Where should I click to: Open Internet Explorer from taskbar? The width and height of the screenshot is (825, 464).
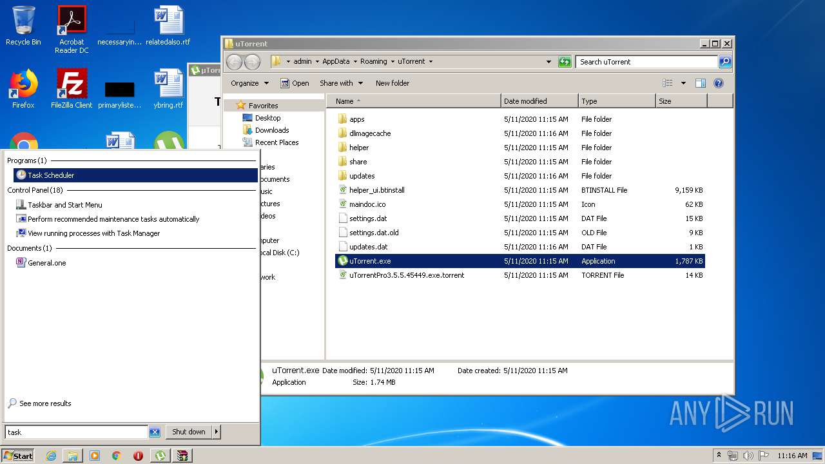point(51,456)
